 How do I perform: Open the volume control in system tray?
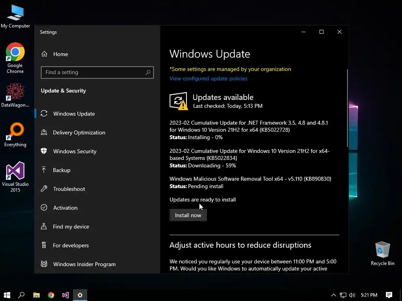(x=352, y=295)
